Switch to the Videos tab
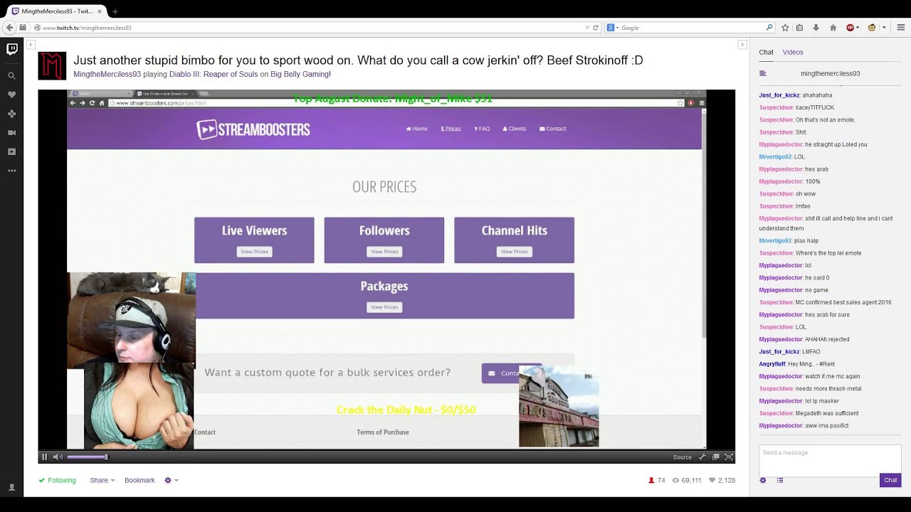 793,52
